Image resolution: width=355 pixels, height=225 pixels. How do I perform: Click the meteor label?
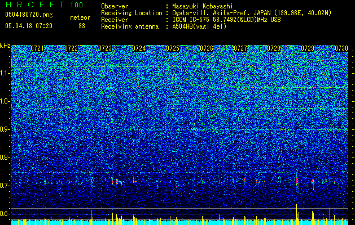tap(80, 17)
